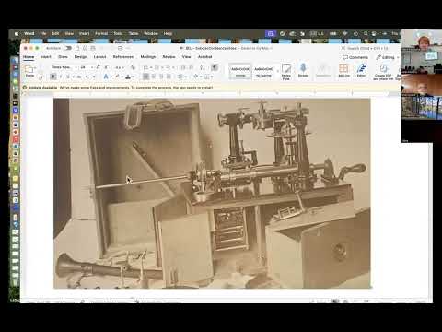The image size is (442, 332).
Task: Open the Mailings ribbon tab
Action: 148,57
